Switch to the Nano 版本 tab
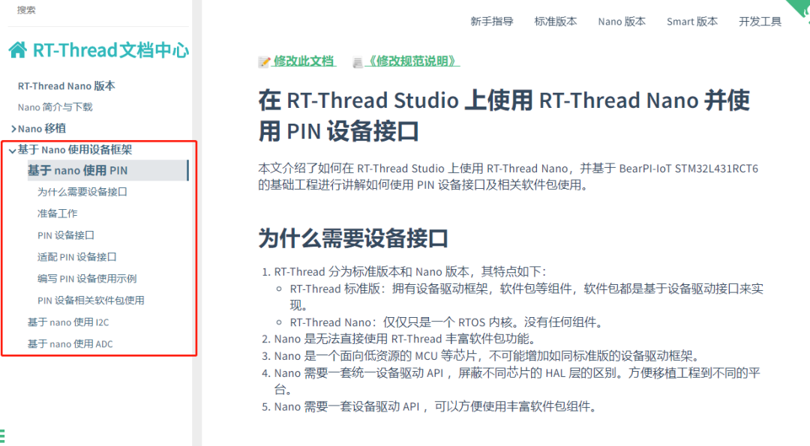 click(622, 22)
